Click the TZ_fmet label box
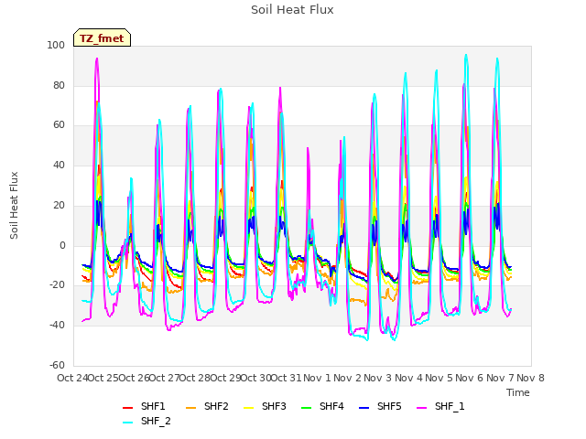 pos(102,37)
